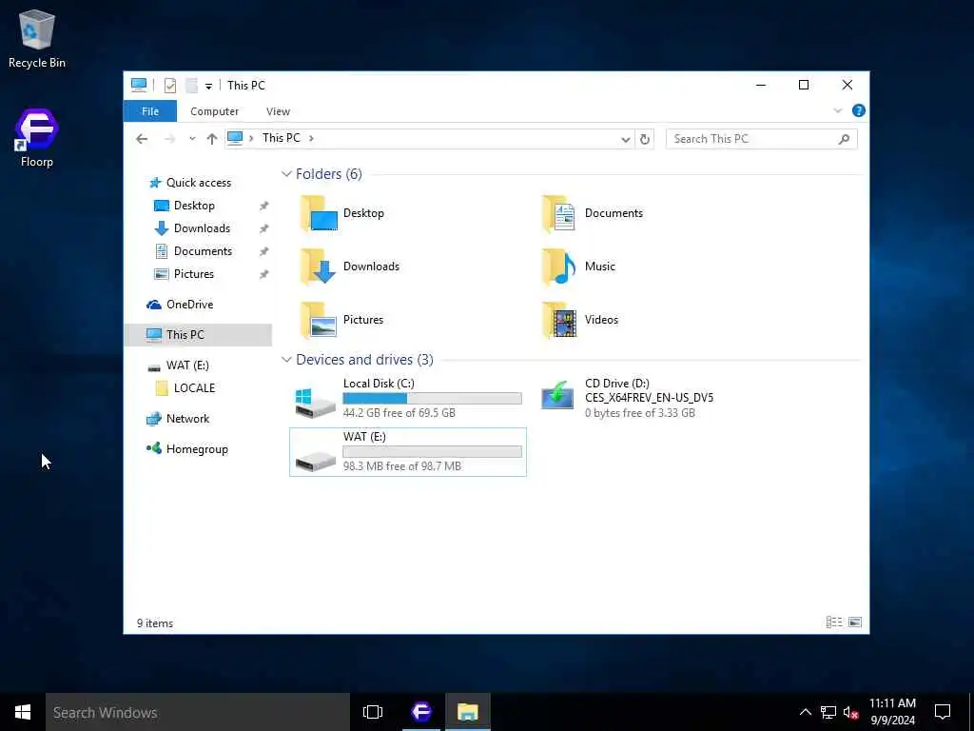Collapse the Devices and drives (3) group
The height and width of the screenshot is (731, 974).
click(286, 360)
